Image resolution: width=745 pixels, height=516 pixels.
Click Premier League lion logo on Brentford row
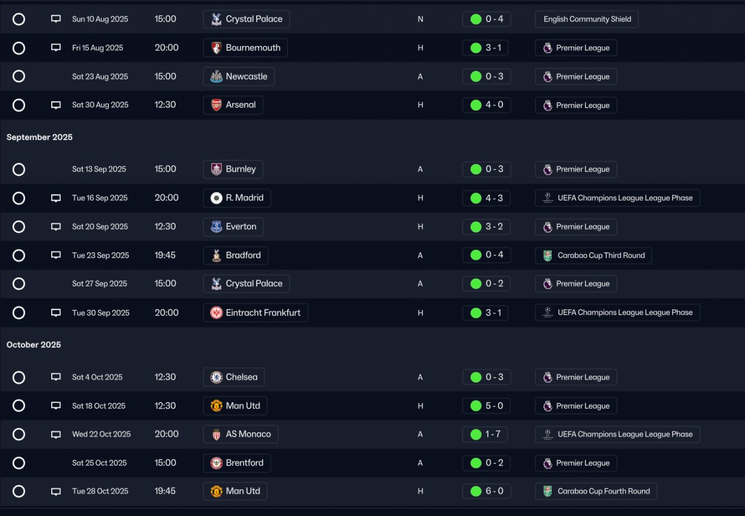tap(548, 463)
